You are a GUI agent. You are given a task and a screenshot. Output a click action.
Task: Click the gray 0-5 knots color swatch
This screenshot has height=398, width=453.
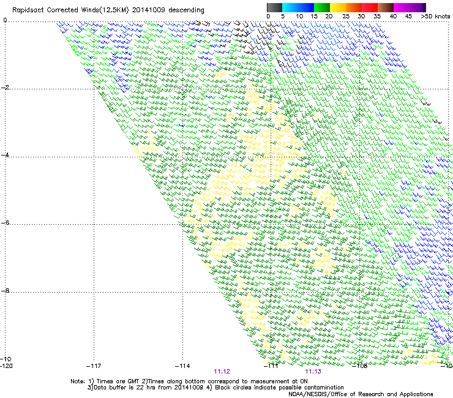pyautogui.click(x=274, y=7)
